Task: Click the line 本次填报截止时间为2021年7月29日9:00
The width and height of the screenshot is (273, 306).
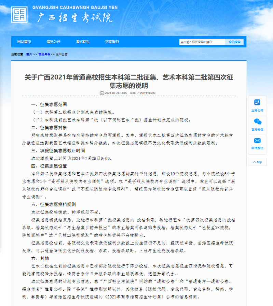Action: tap(72, 159)
